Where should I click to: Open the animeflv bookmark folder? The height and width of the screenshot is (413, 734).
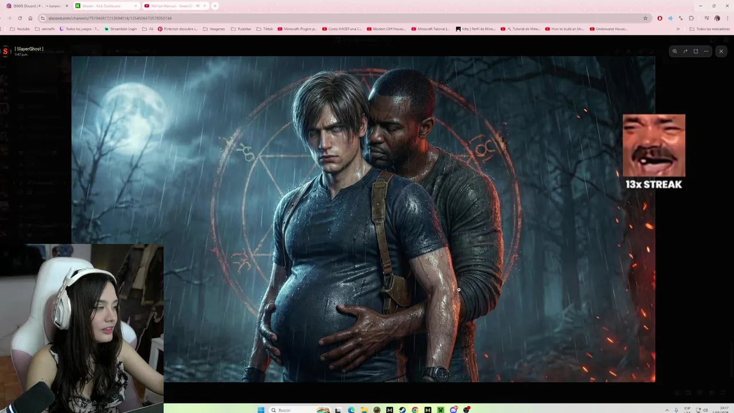coord(45,29)
